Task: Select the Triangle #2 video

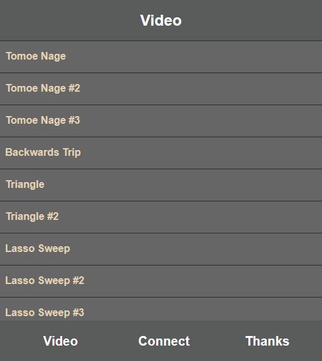Action: coord(161,217)
